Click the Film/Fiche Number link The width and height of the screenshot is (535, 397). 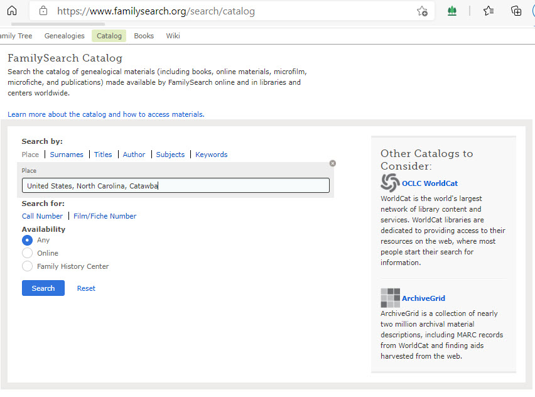(x=105, y=216)
